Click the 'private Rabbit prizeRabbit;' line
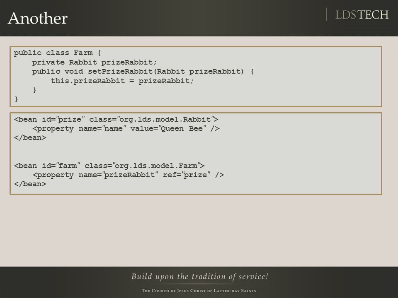Screen dimensions: 398x298 pos(95,62)
